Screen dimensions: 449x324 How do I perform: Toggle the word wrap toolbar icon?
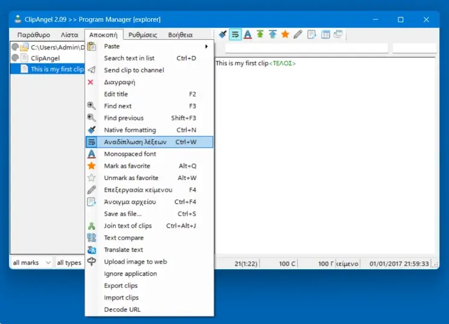click(235, 34)
